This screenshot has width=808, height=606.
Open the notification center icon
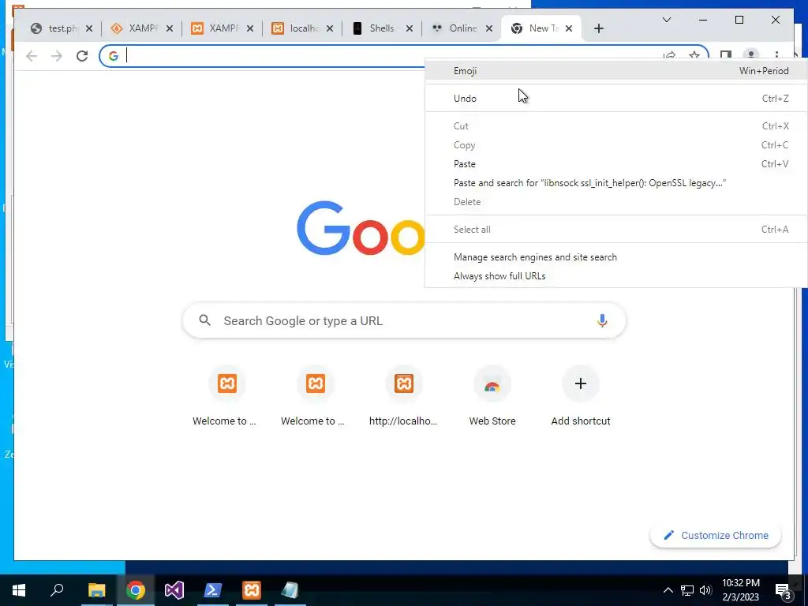(x=784, y=591)
